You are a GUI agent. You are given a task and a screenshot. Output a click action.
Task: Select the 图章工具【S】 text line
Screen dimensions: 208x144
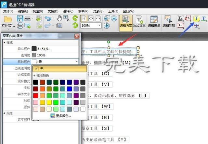[97, 128]
